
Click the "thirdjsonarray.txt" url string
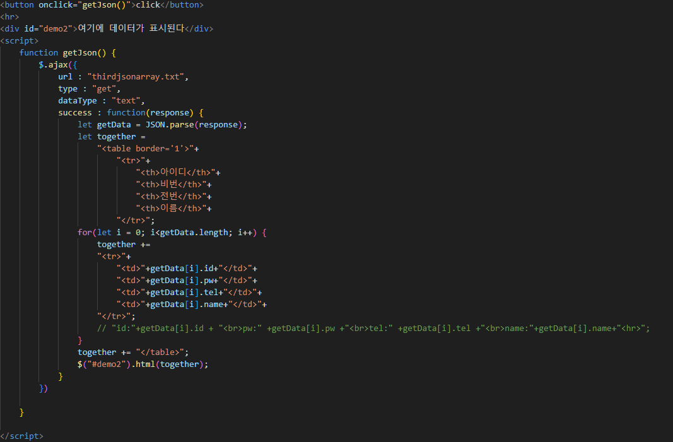pyautogui.click(x=136, y=77)
